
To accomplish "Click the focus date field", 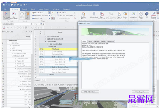I will point(17,24).
